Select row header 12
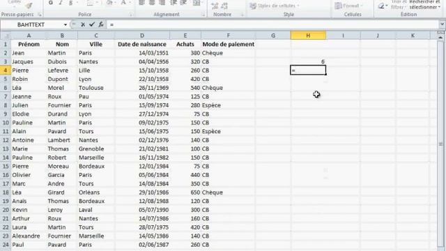Screen dimensions: 446x251 pos(6,140)
